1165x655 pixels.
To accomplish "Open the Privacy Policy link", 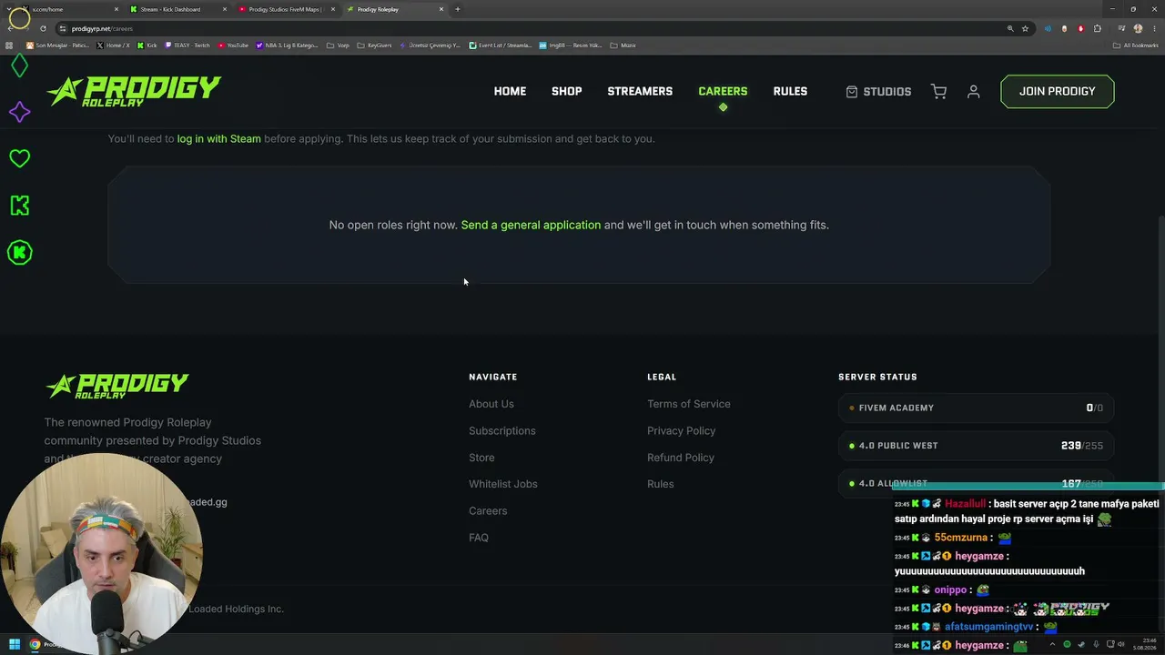I will (x=682, y=431).
